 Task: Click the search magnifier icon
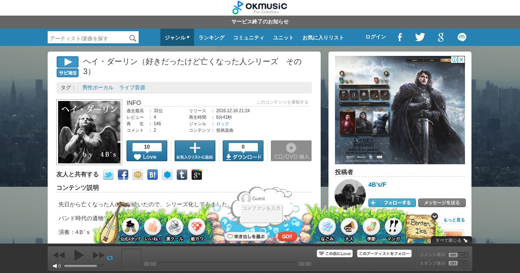(133, 38)
